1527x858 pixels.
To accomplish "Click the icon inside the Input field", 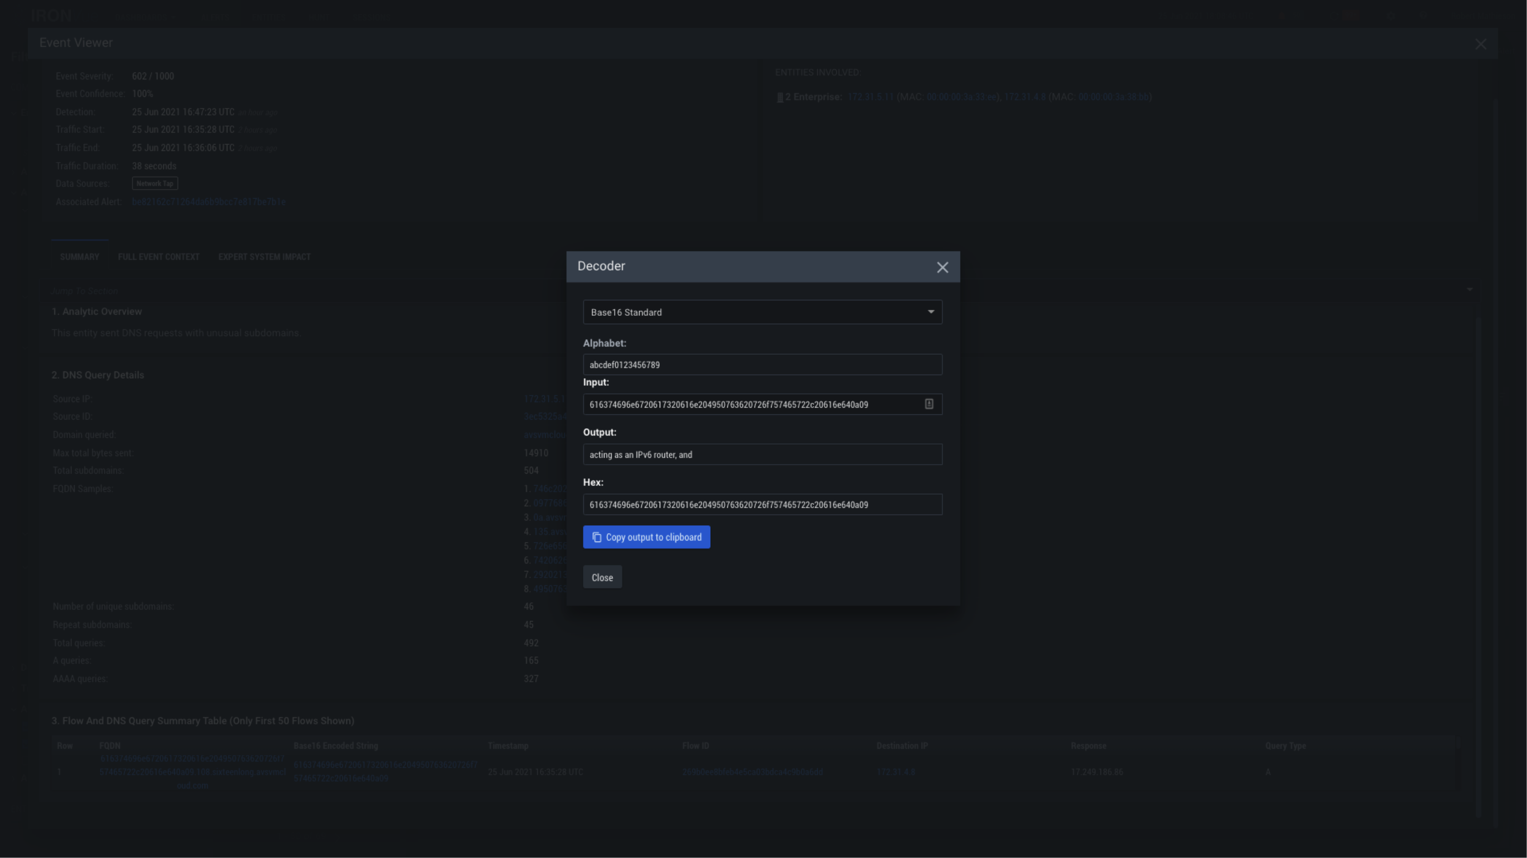I will tap(929, 404).
